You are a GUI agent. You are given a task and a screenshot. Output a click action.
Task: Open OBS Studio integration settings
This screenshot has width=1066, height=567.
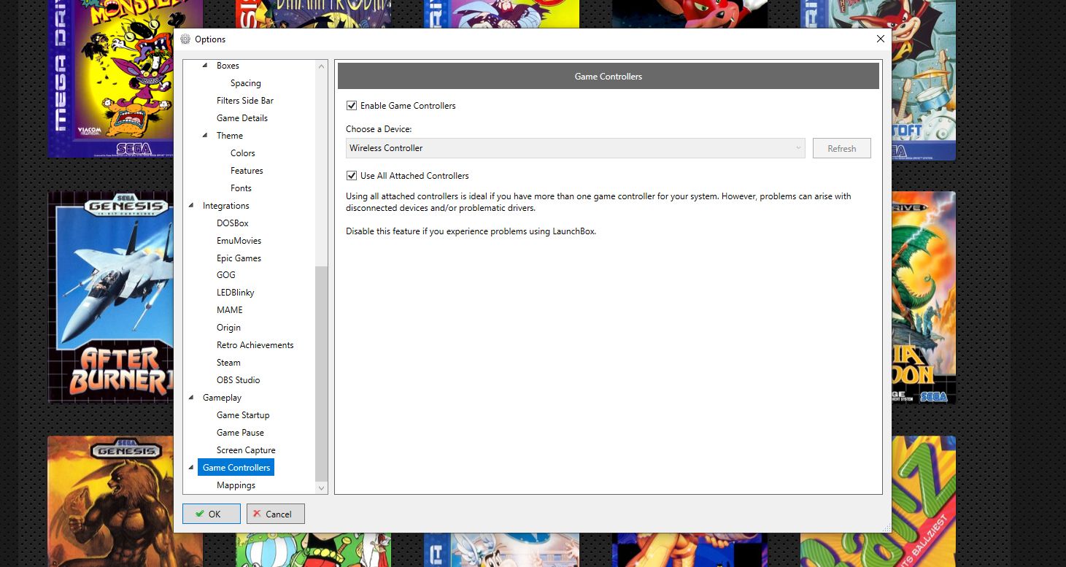pyautogui.click(x=239, y=380)
